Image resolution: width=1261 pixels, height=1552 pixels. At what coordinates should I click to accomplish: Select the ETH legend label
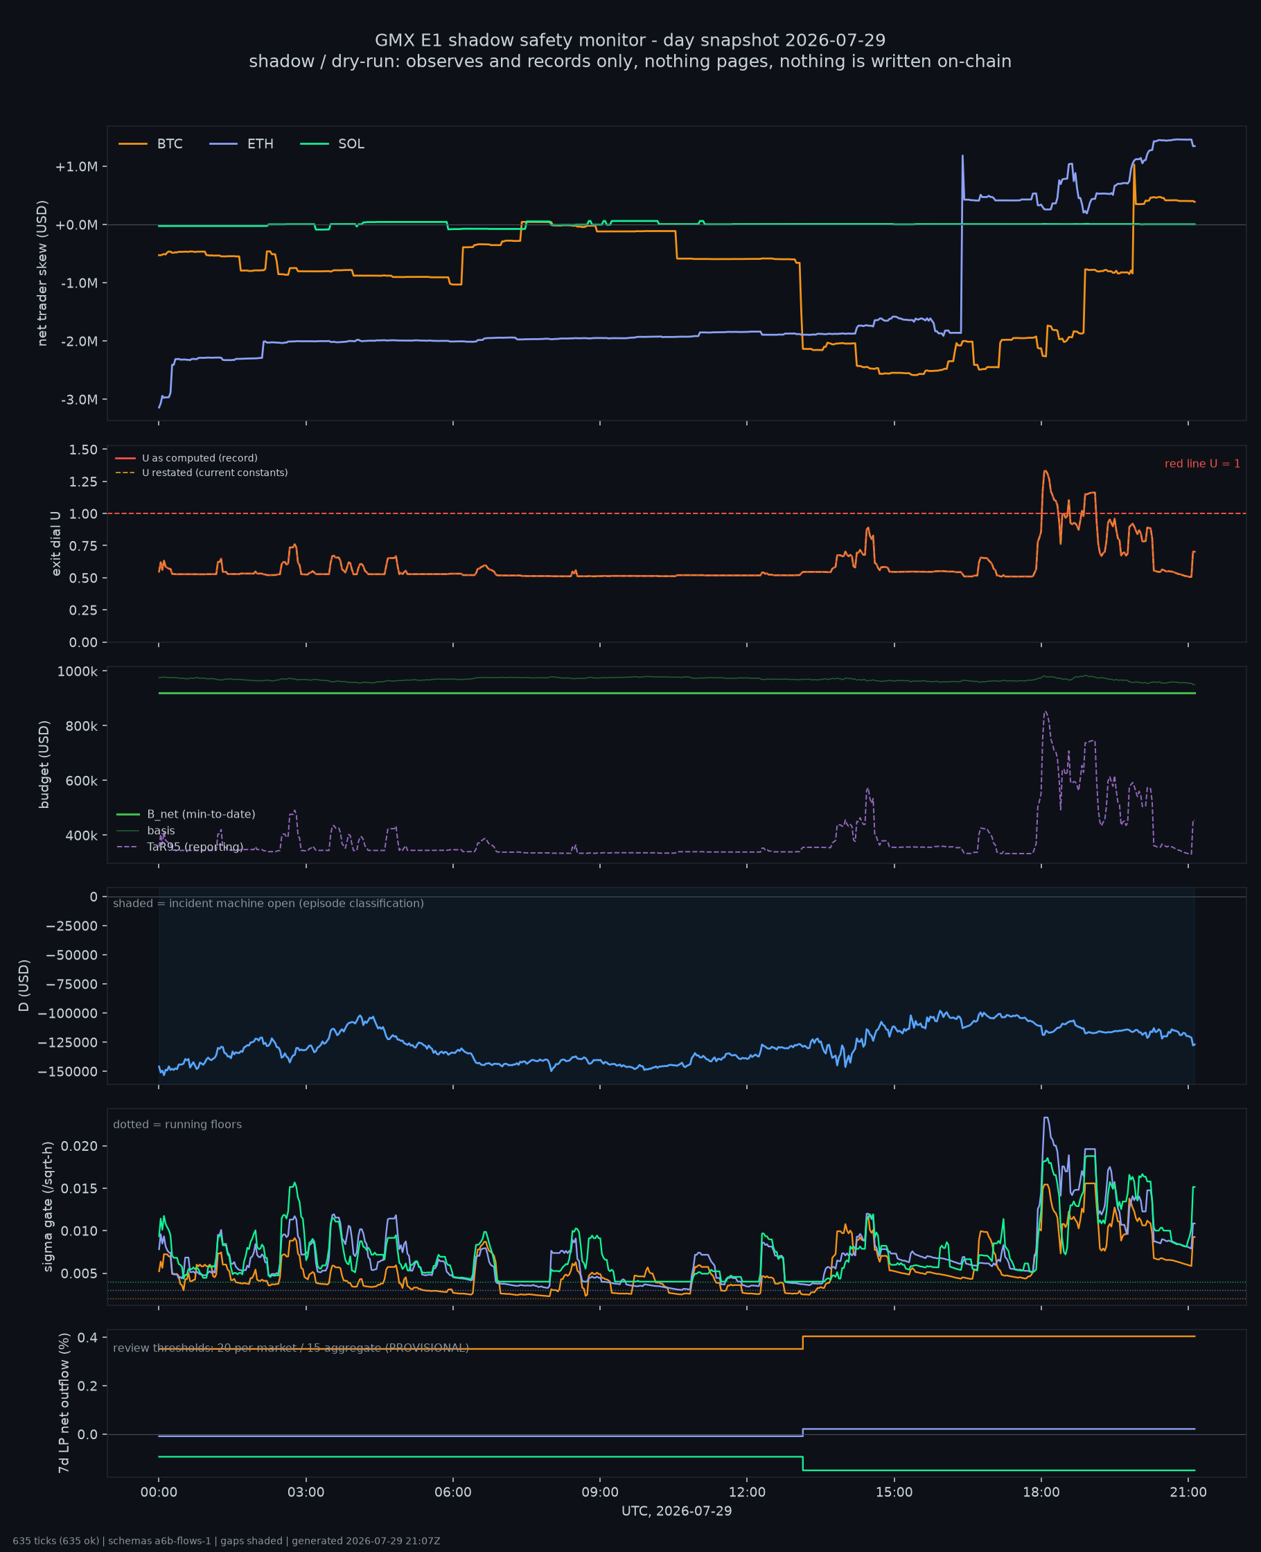pyautogui.click(x=260, y=144)
